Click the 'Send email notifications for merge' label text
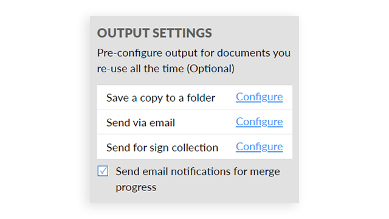The image size is (389, 219). pyautogui.click(x=198, y=172)
